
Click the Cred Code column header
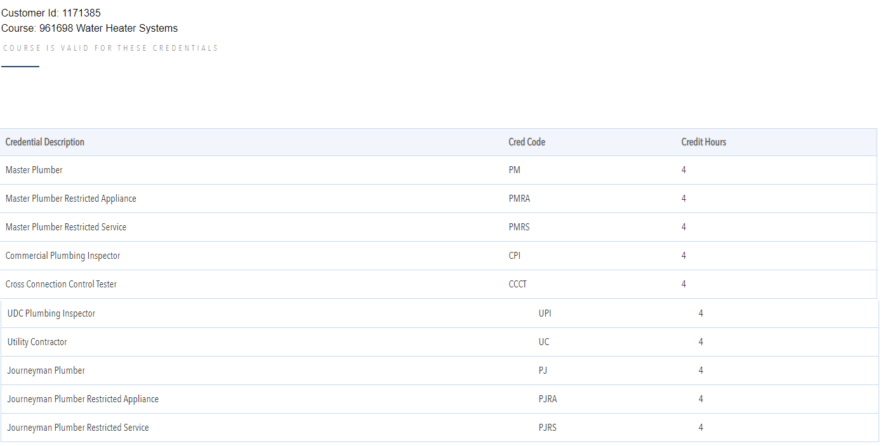[x=526, y=142]
